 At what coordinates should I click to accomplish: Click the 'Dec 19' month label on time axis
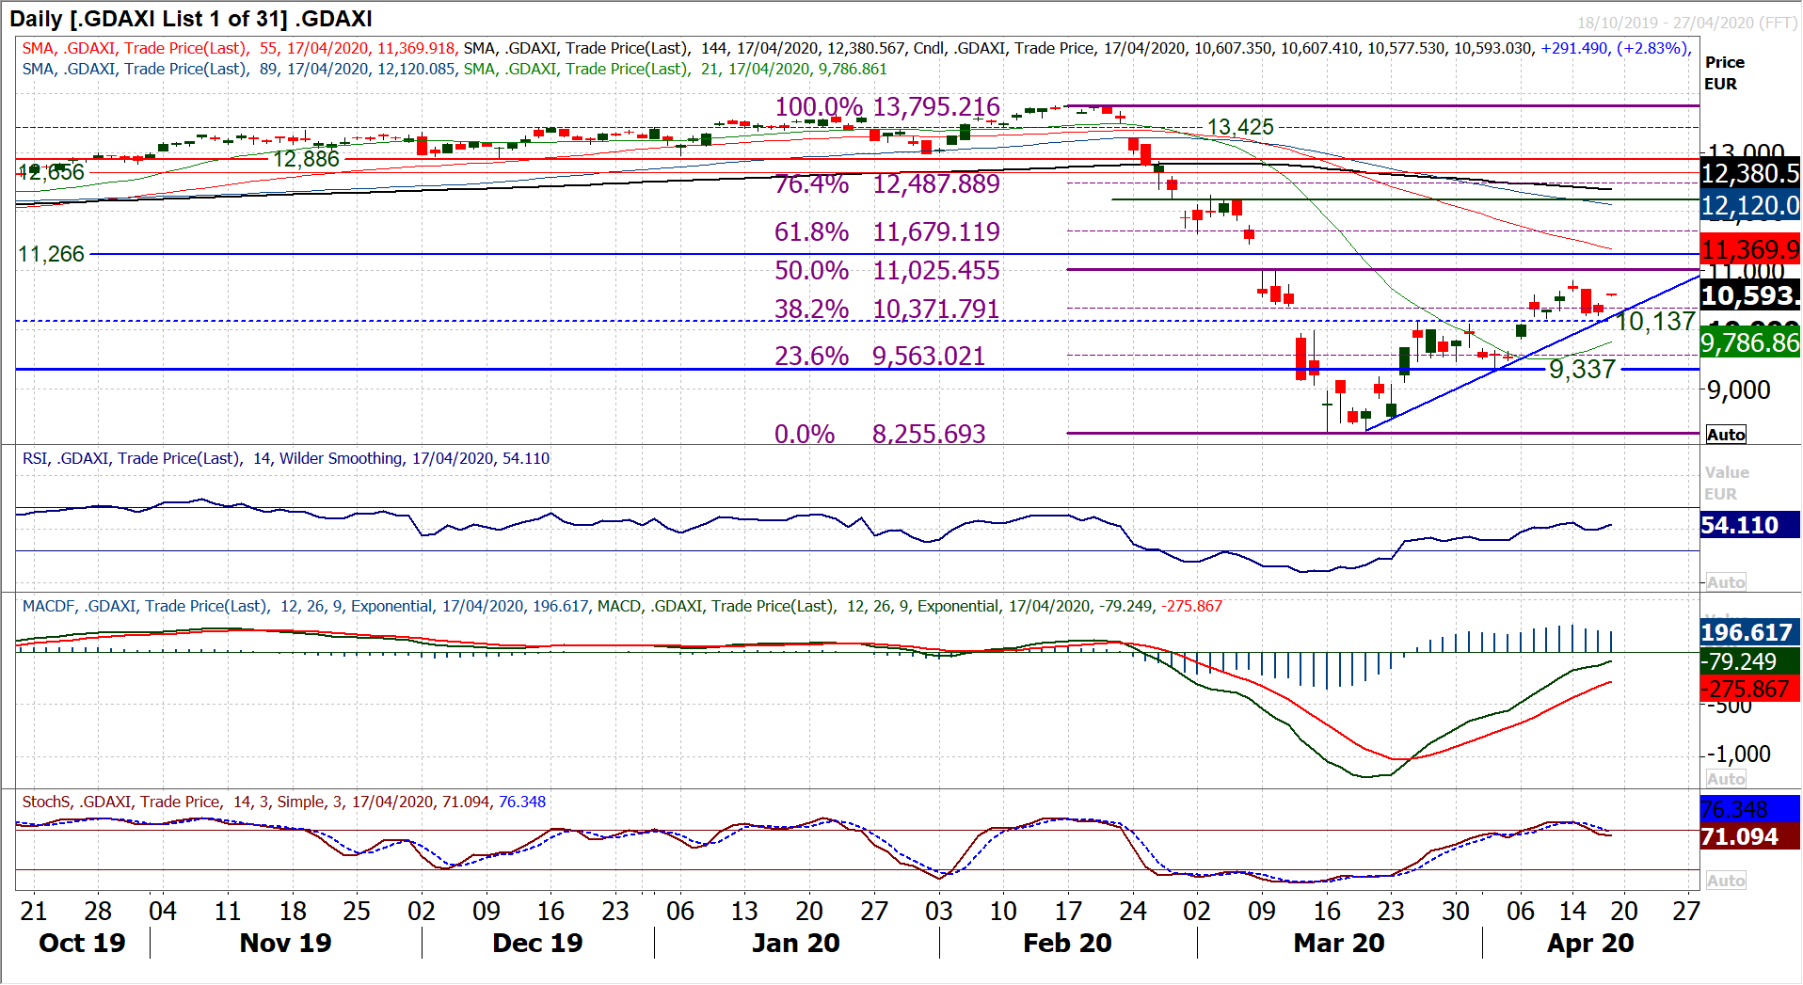coord(537,944)
